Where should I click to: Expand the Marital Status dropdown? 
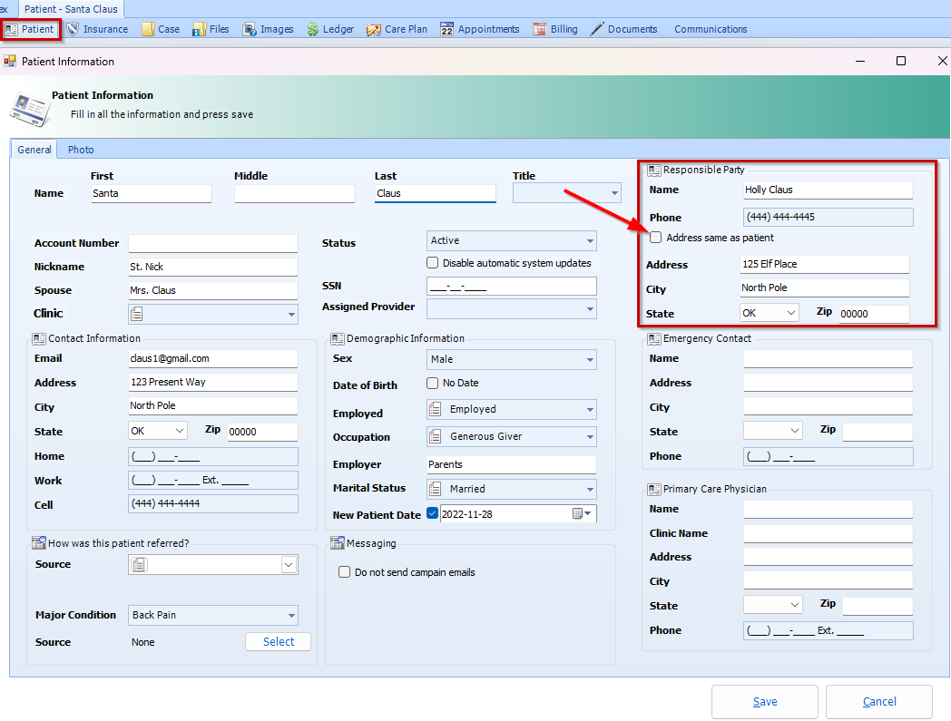589,488
